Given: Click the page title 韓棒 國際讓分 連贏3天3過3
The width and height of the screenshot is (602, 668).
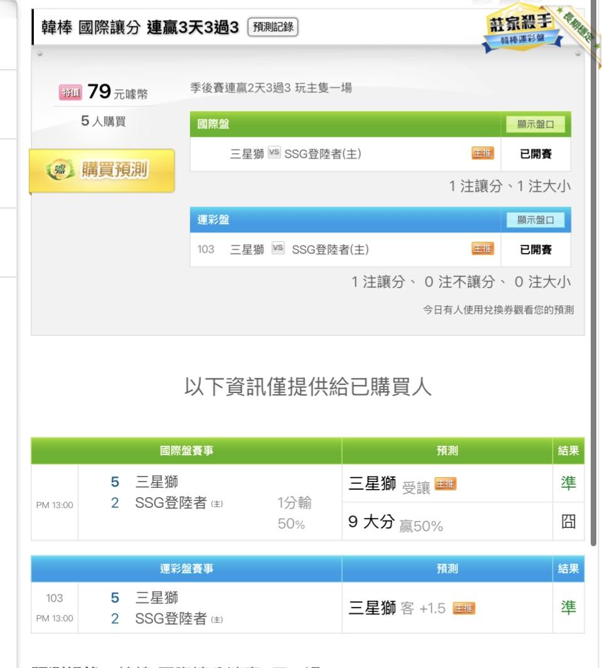Looking at the screenshot, I should point(140,27).
